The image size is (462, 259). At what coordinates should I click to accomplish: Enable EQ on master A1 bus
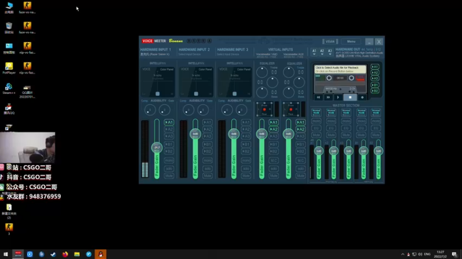click(316, 128)
